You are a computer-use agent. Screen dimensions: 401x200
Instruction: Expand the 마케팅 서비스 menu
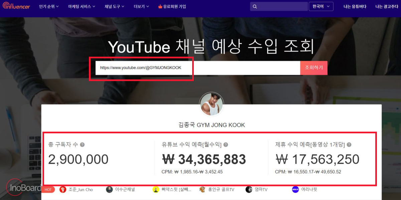pyautogui.click(x=82, y=7)
